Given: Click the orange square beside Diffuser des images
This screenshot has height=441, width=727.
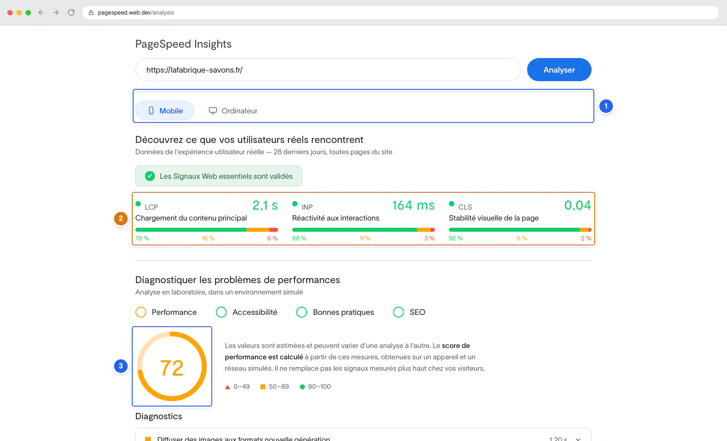Looking at the screenshot, I should coord(148,439).
